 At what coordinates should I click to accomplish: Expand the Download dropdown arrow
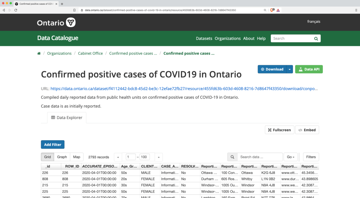[289, 69]
